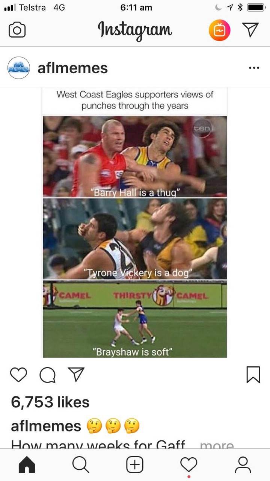Share the post using the send icon

76,375
